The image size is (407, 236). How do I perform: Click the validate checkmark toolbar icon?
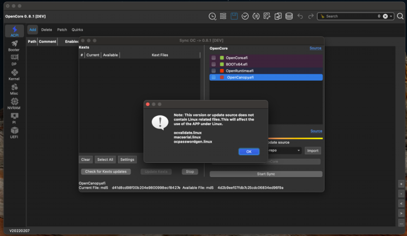tap(245, 16)
